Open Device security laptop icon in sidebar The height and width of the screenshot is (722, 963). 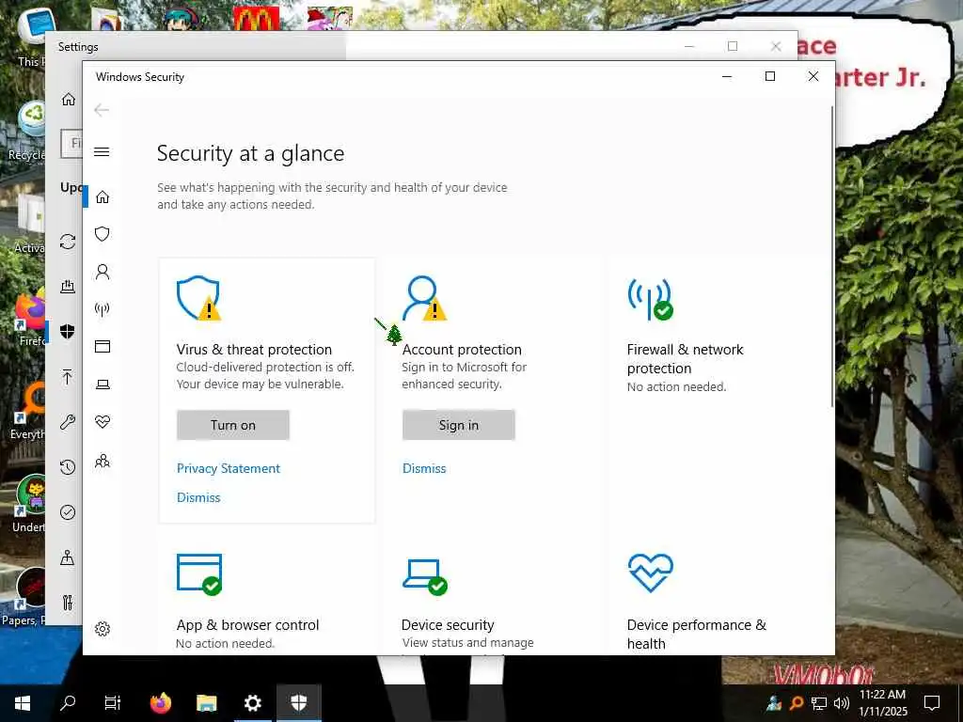(103, 385)
